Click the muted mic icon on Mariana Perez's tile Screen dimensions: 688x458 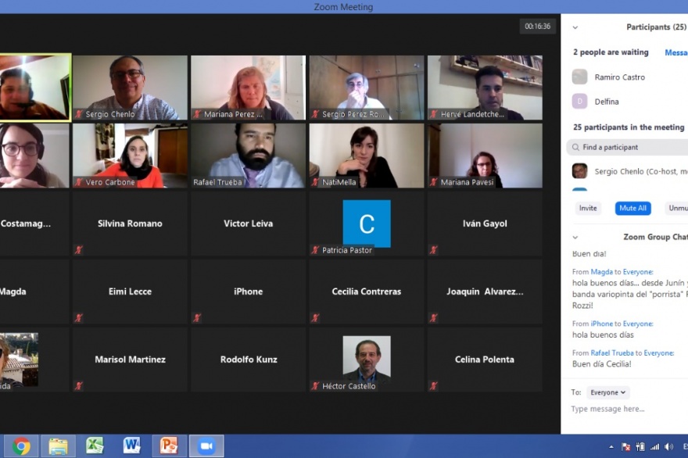click(197, 114)
